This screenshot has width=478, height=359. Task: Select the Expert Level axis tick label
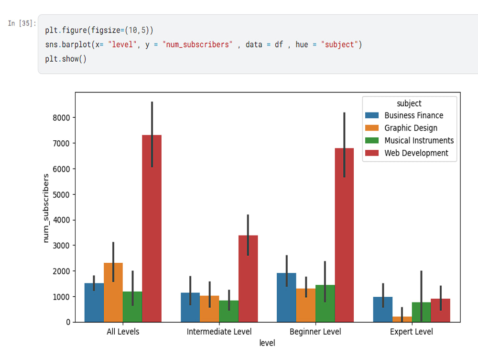point(411,331)
